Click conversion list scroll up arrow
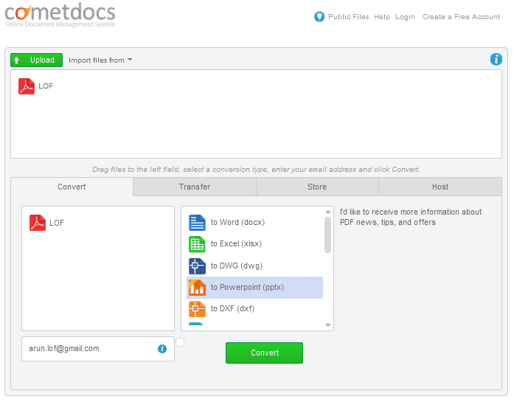This screenshot has height=402, width=514. click(x=328, y=212)
